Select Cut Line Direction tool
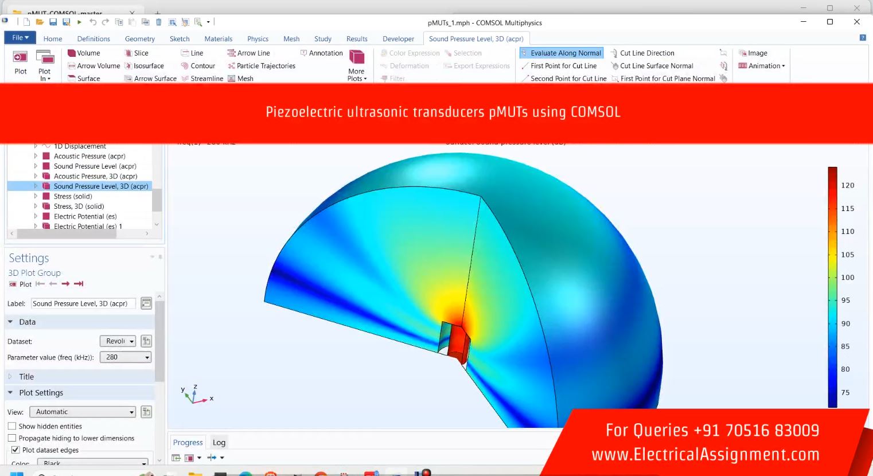The height and width of the screenshot is (476, 873). (x=614, y=53)
